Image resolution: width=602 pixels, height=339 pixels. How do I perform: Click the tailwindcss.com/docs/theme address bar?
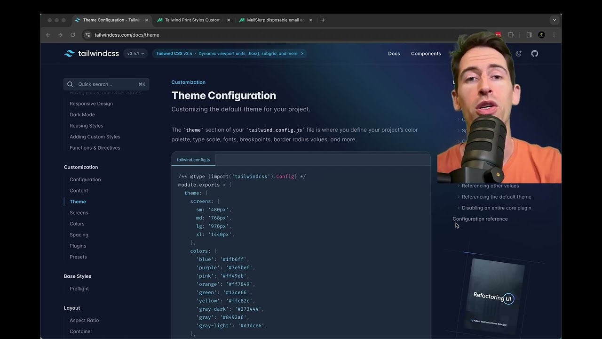click(x=127, y=35)
